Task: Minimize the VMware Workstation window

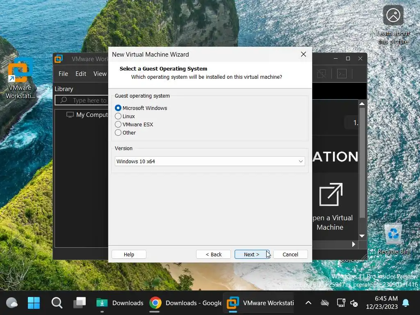Action: (336, 58)
